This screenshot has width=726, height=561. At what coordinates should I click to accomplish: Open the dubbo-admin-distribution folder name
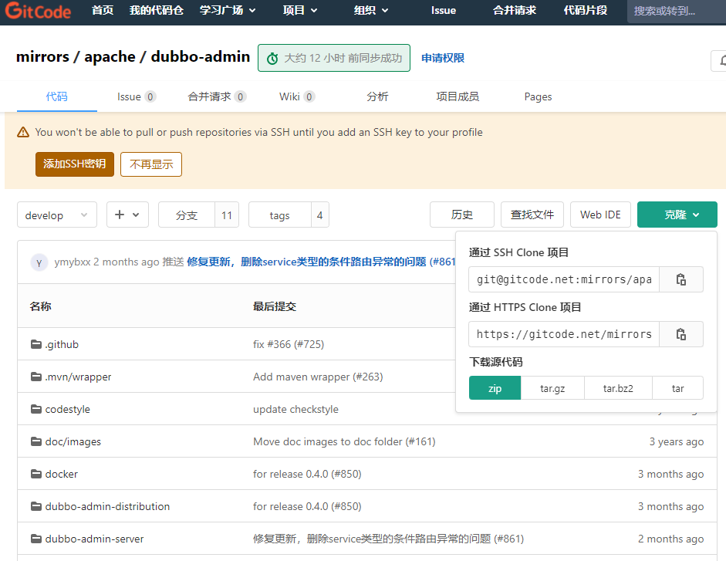tap(107, 506)
